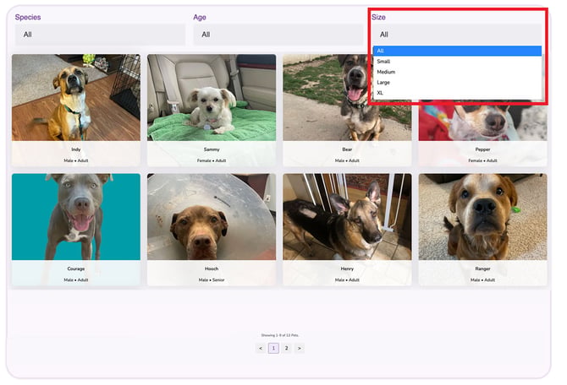Click the name Hooch

pyautogui.click(x=212, y=268)
